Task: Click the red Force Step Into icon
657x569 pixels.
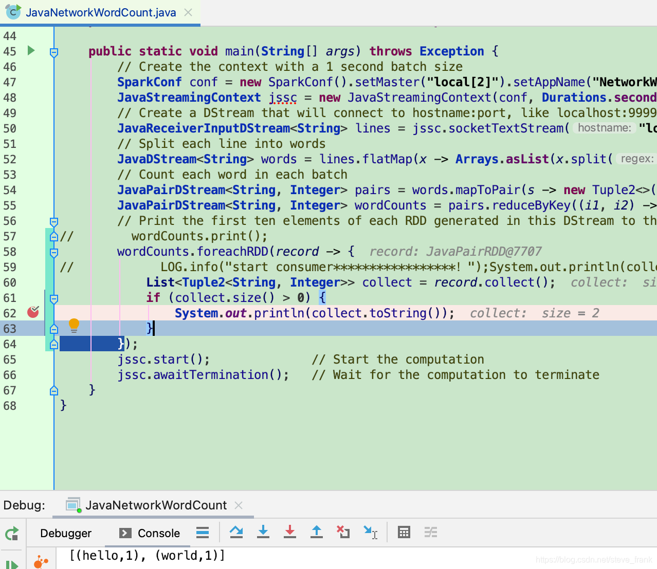Action: [x=290, y=532]
